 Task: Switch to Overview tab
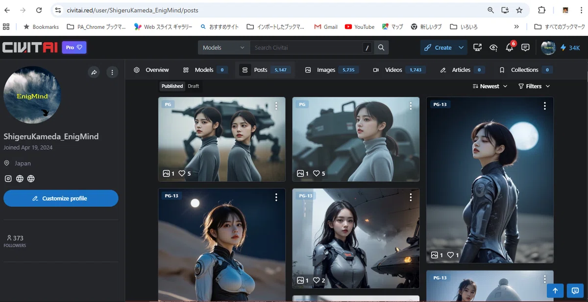coord(151,70)
